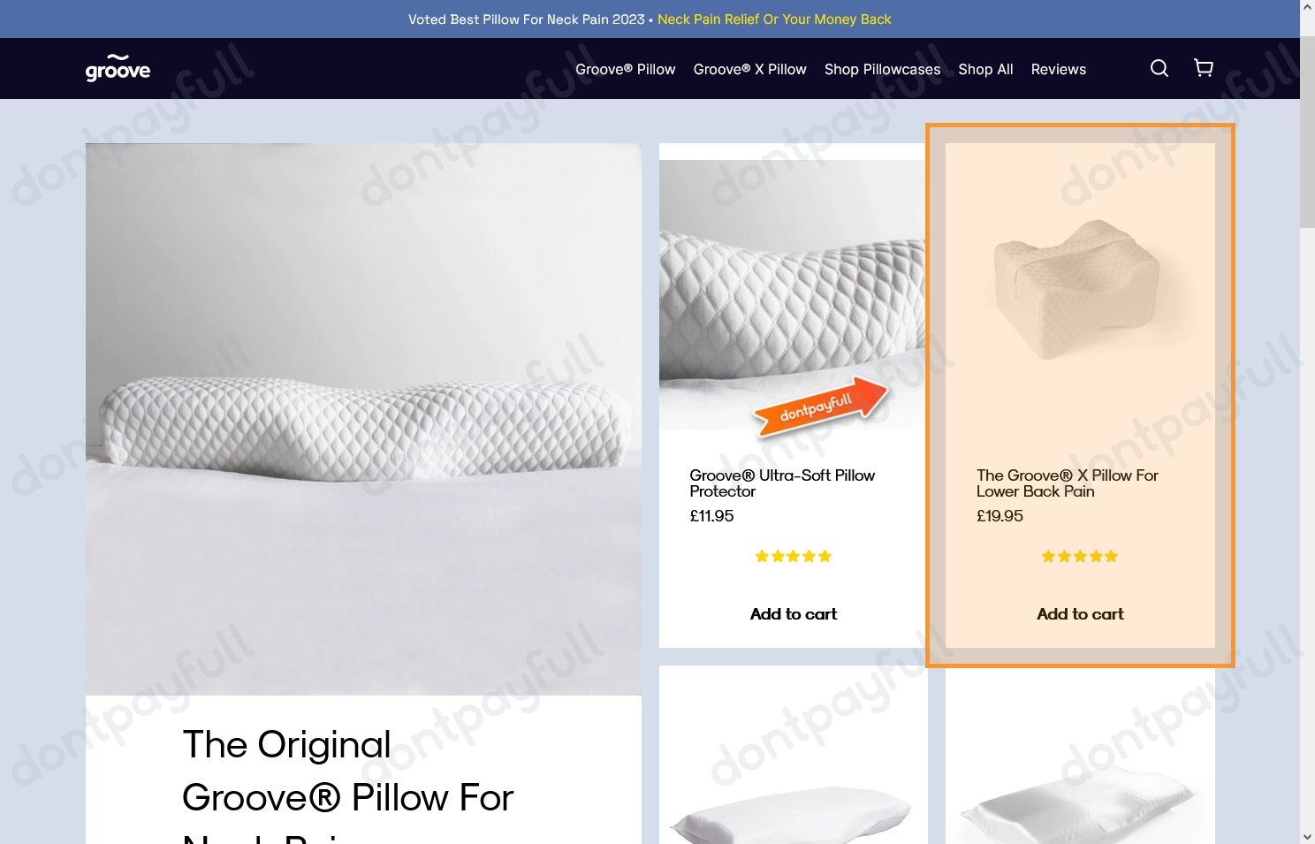Go to Shop Pillowcases page
Viewport: 1315px width, 844px height.
pos(883,69)
